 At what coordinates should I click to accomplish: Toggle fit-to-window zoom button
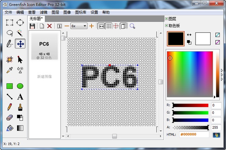101,26
